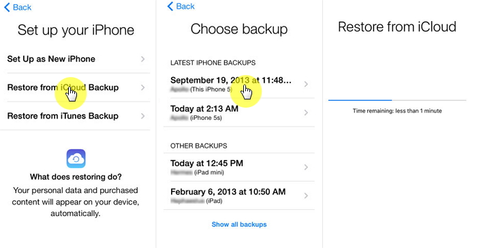Tap chevron next to February 6, 2013 backup
Screen dimensions: 477x248
pos(307,196)
